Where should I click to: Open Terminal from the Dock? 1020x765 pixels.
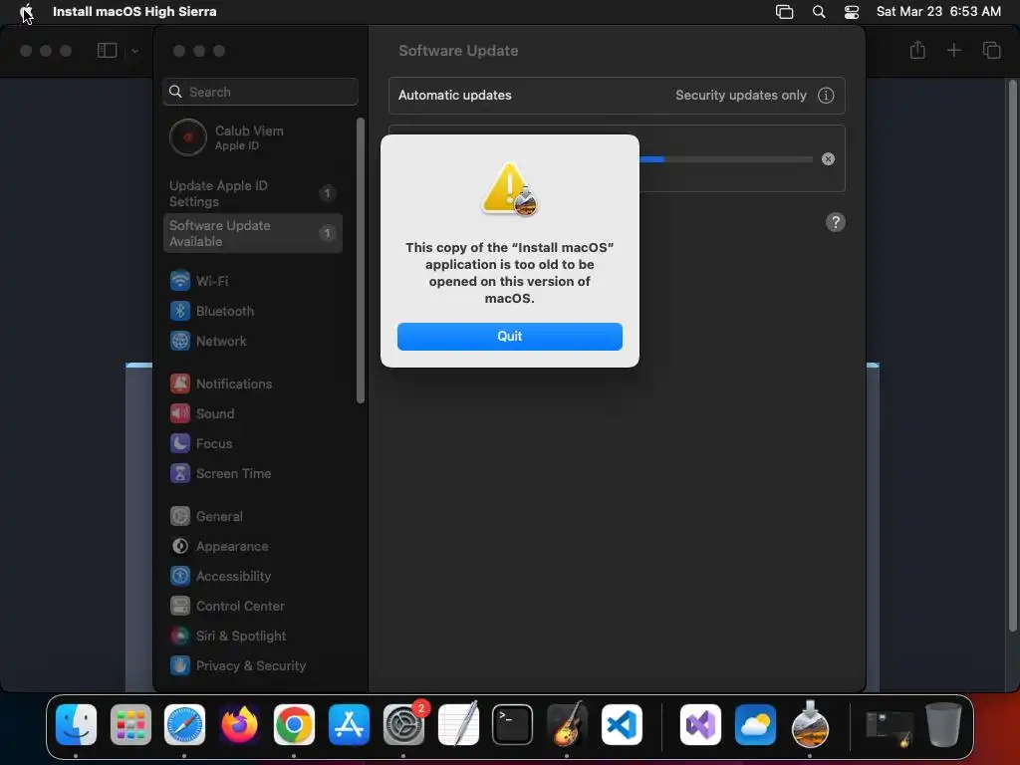512,725
